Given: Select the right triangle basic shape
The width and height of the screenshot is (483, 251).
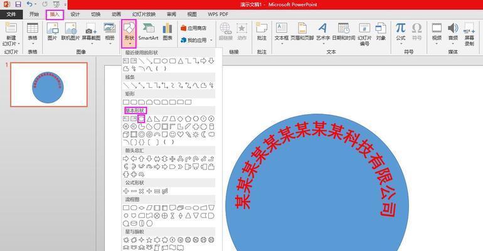Looking at the screenshot, I should 157,119.
